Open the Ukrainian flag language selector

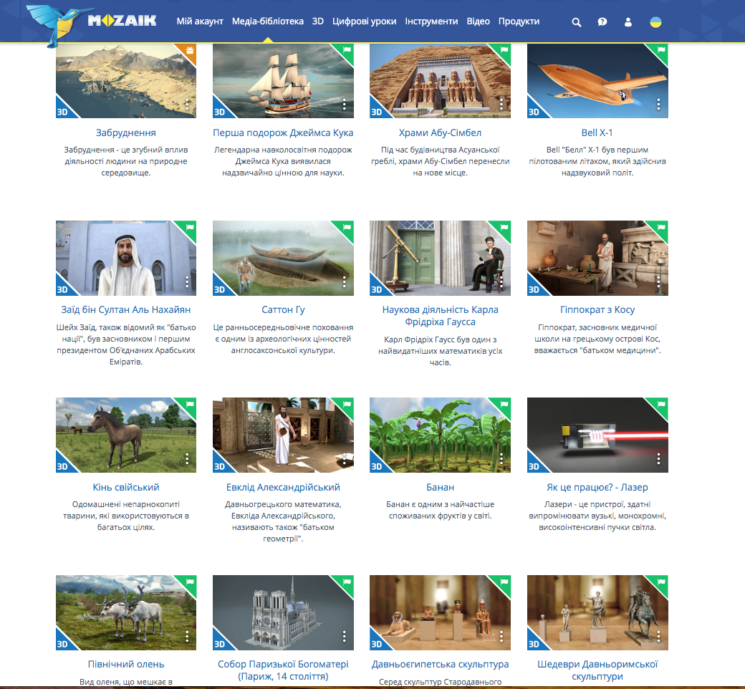pos(655,22)
